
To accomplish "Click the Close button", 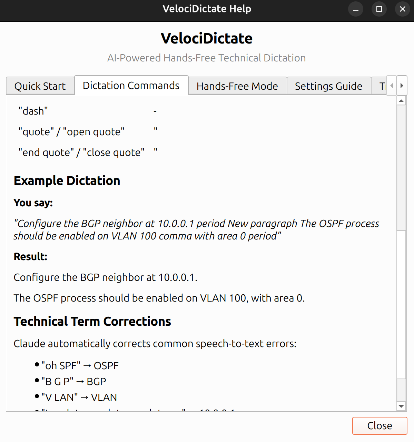I will tap(379, 426).
